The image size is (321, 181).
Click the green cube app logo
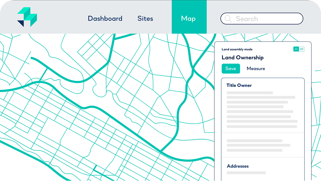coord(27,17)
